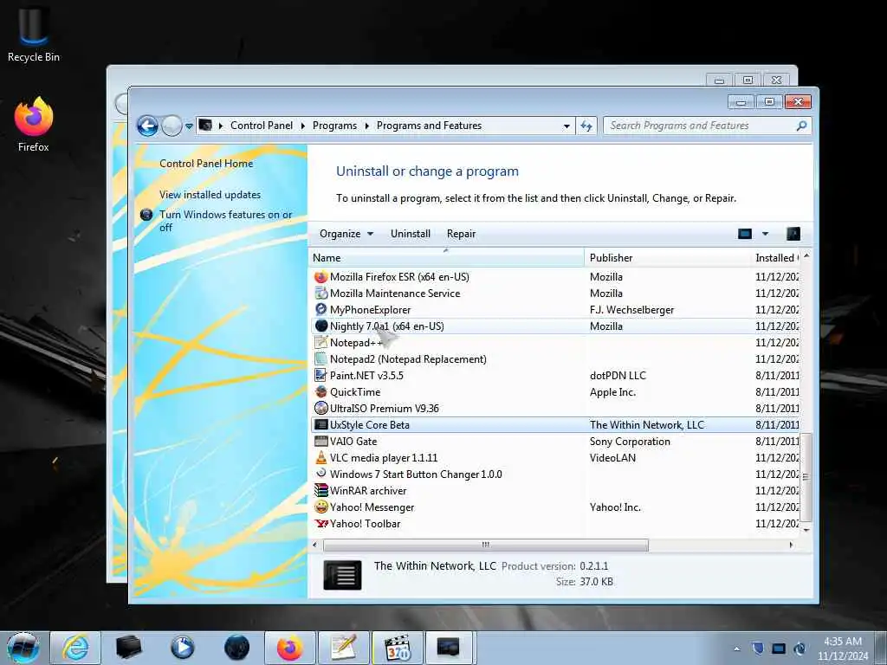Sort by the Installed On column header

pos(776,258)
